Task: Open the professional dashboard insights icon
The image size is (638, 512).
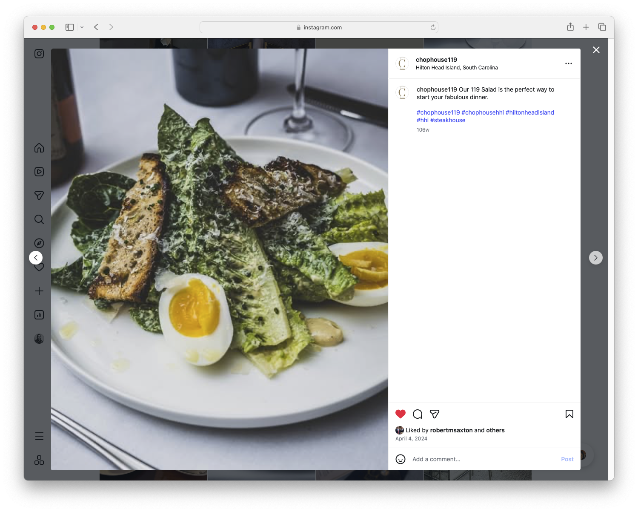Action: [39, 315]
